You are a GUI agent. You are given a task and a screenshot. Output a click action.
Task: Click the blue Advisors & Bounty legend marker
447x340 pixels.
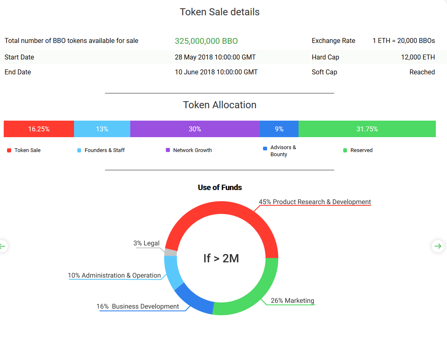[x=265, y=148]
